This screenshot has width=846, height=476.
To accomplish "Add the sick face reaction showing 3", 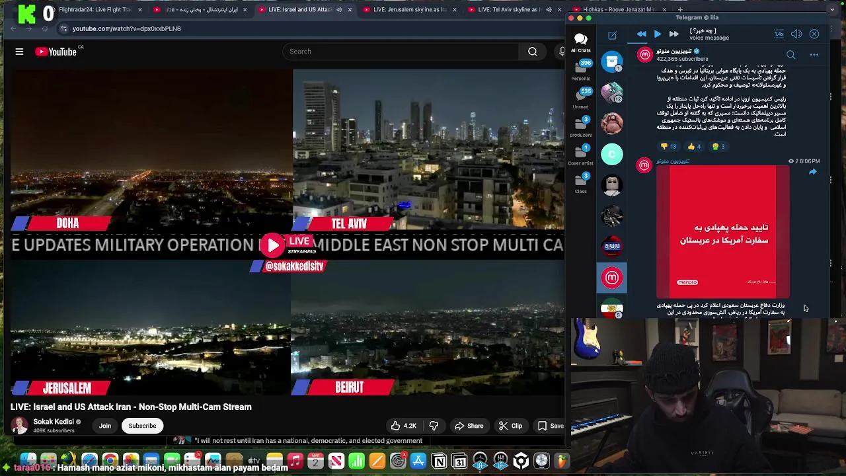I will 718,147.
